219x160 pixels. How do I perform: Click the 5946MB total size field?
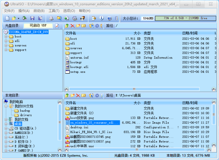tap(148, 18)
